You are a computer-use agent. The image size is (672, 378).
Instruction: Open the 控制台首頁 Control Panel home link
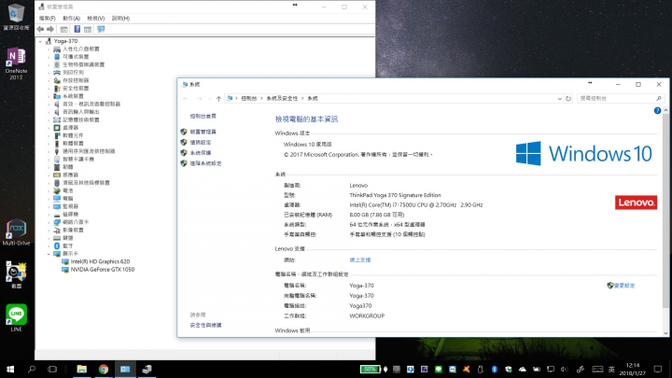[203, 116]
